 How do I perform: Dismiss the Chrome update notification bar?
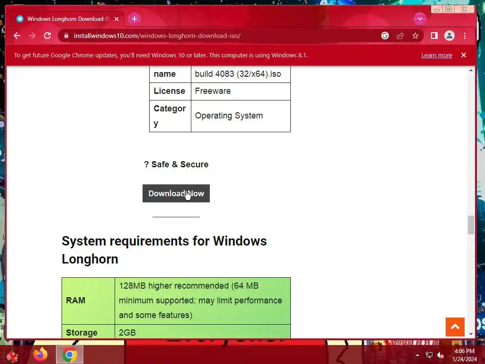pyautogui.click(x=463, y=55)
